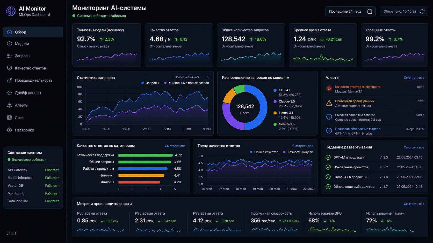
Task: Go to the Производительность section
Action: click(x=33, y=80)
